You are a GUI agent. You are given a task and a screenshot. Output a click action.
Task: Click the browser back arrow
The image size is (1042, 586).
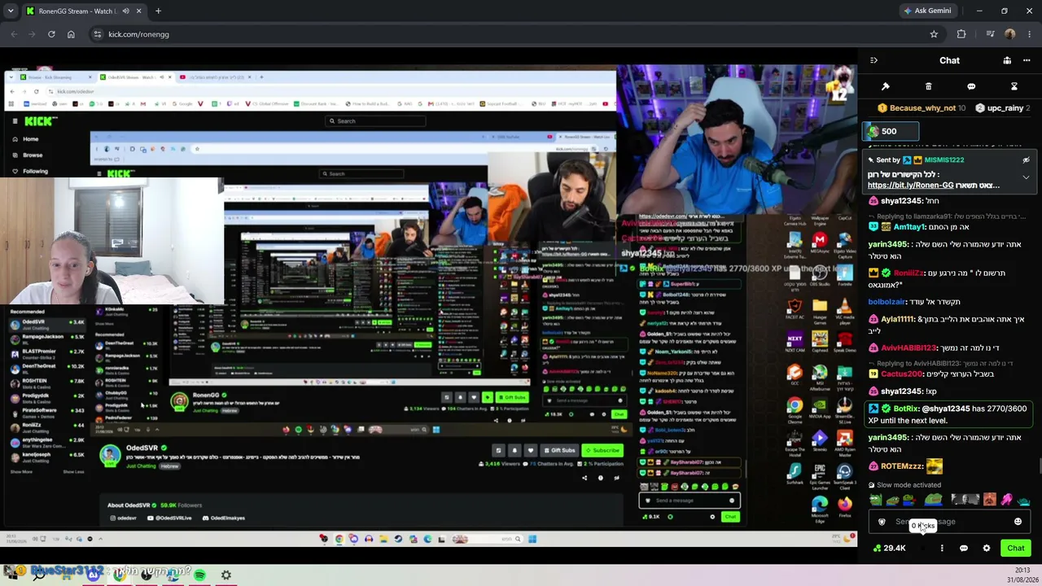click(x=14, y=34)
